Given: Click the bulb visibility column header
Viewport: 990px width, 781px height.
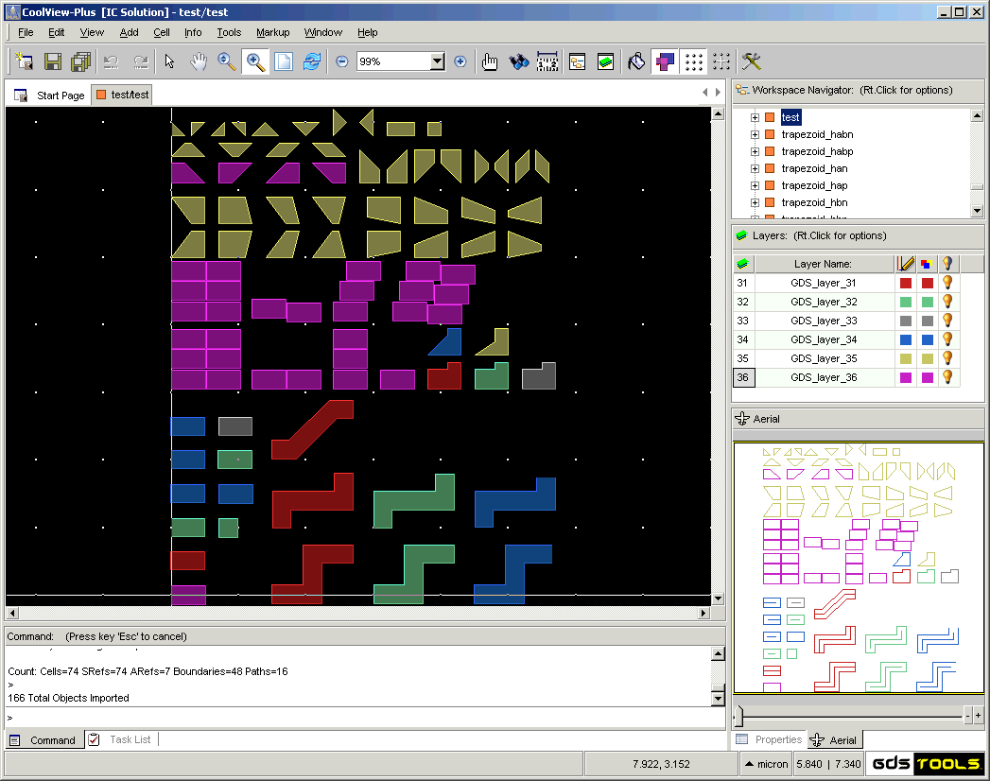Looking at the screenshot, I should click(x=947, y=264).
